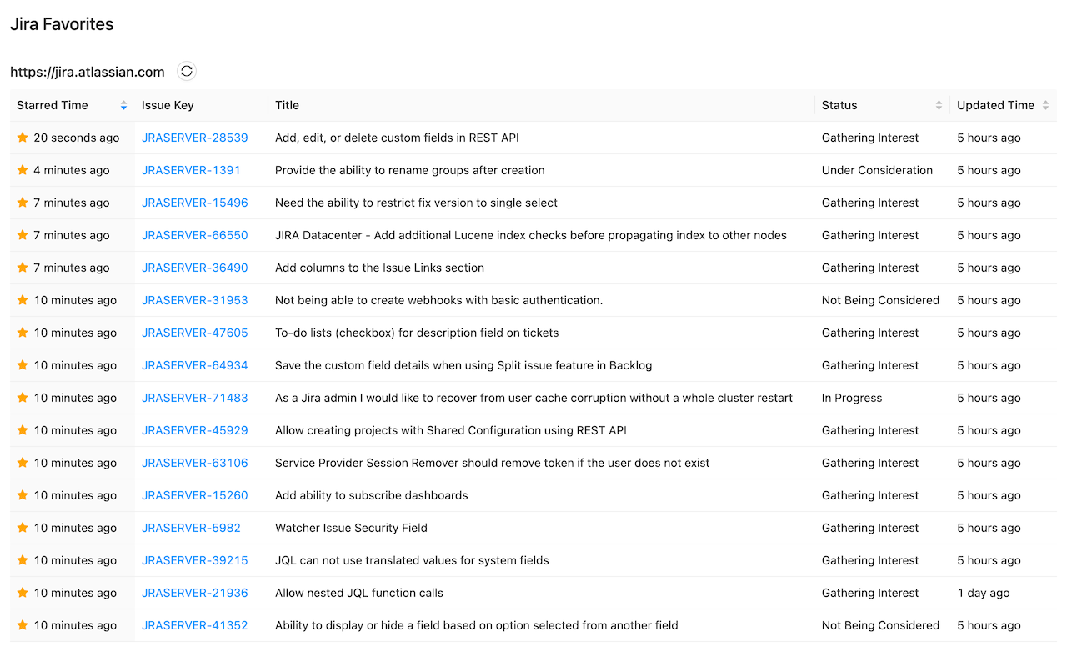
Task: Click title 'Not being able to create webhooks with basic authentication.'
Action: 438,300
